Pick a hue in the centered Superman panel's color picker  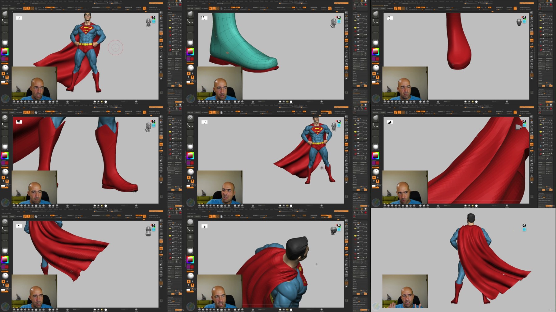pos(5,52)
